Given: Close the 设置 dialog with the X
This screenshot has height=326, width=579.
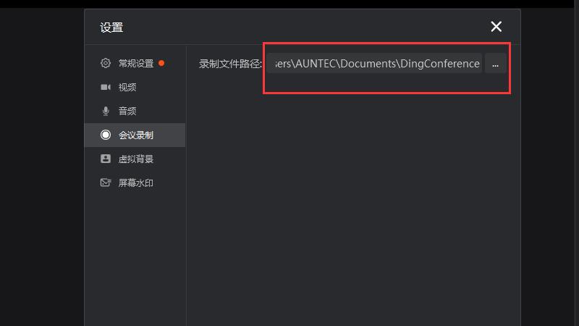Looking at the screenshot, I should click(496, 27).
